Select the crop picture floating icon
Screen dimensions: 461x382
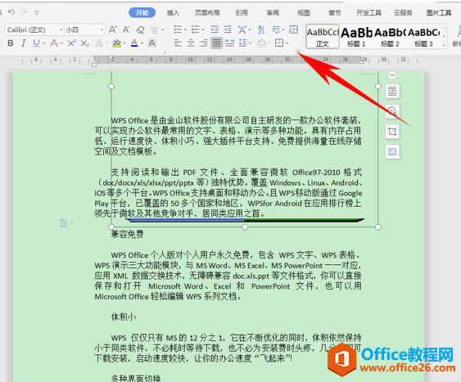coord(392,132)
